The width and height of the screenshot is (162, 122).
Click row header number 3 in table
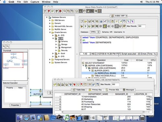(58, 102)
